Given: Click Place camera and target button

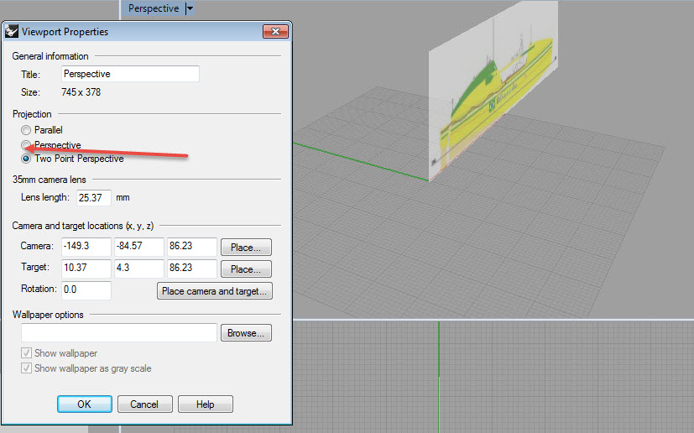Looking at the screenshot, I should click(215, 291).
